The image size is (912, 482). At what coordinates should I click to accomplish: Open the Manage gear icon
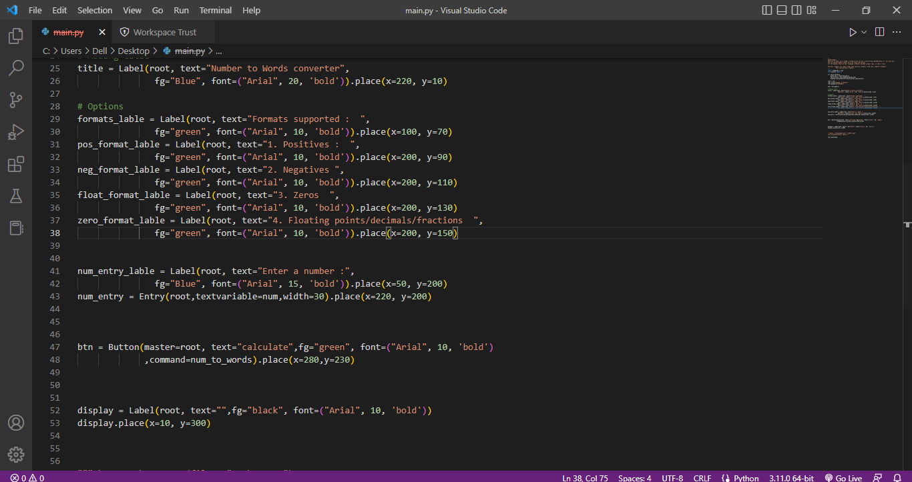coord(16,455)
